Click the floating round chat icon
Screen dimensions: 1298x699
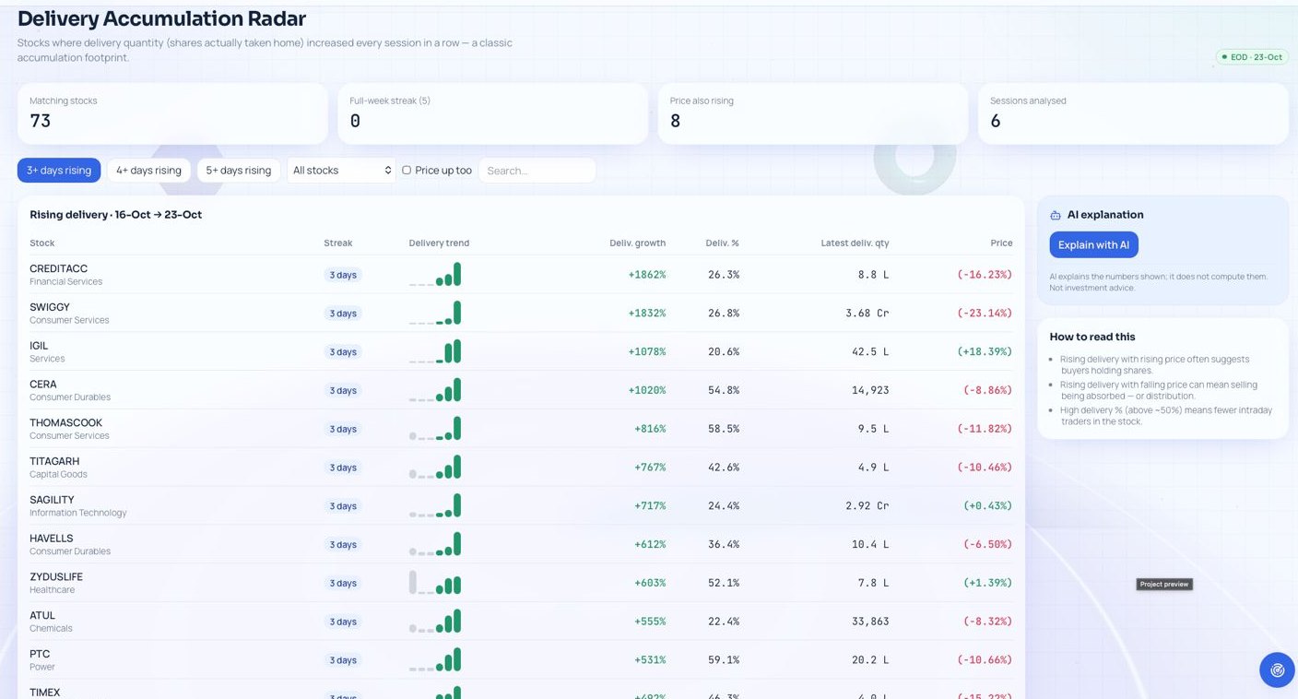tap(1277, 669)
